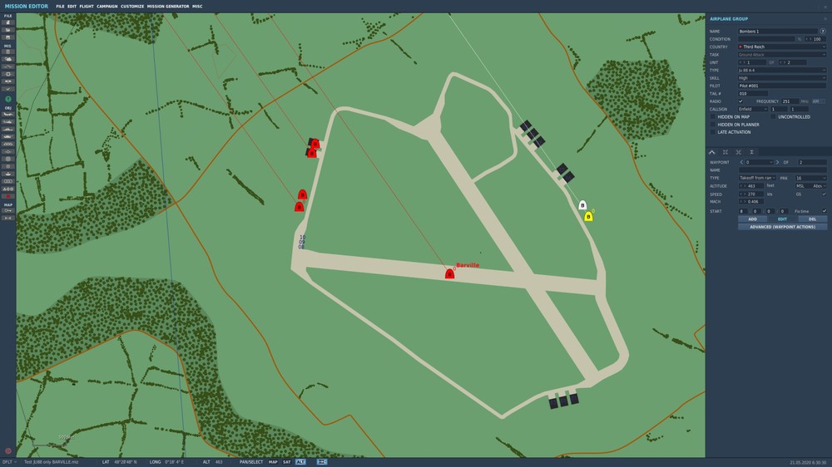Select the ground vehicle group tool
Image resolution: width=832 pixels, height=467 pixels.
pos(8,136)
